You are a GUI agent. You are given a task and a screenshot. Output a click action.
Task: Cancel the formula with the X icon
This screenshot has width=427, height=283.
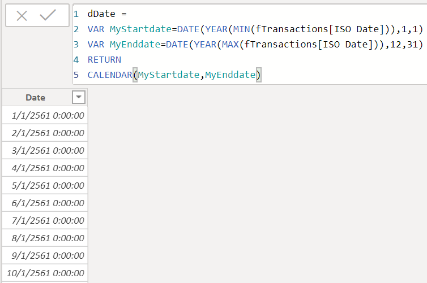coord(22,16)
